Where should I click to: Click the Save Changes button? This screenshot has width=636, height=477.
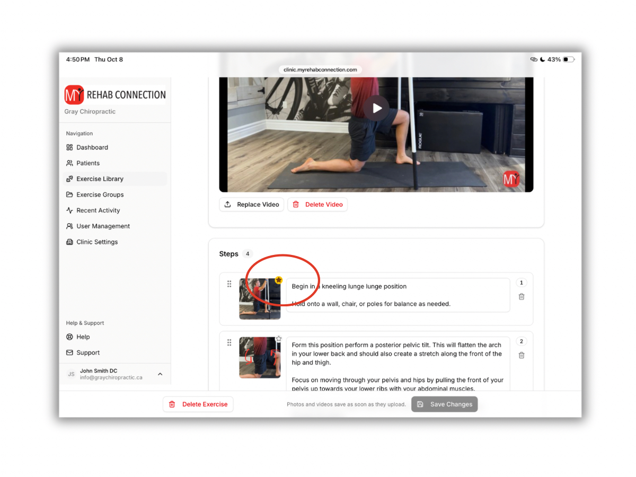(x=445, y=404)
